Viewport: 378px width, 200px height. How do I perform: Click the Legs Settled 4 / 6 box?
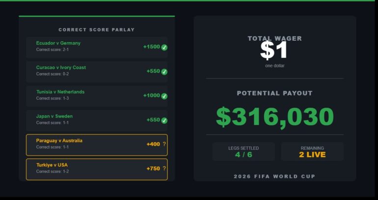point(243,151)
